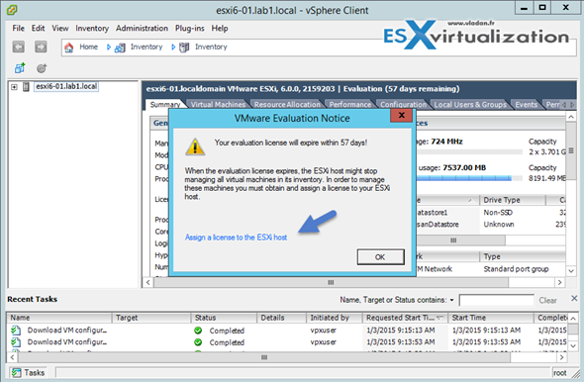Expand the esxi6-01.lab1.local tree node
Viewport: 584px width, 382px height.
point(14,87)
